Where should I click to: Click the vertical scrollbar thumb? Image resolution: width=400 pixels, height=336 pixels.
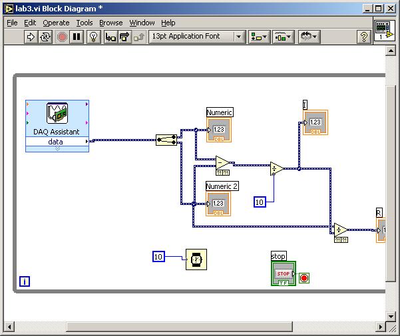pos(391,184)
